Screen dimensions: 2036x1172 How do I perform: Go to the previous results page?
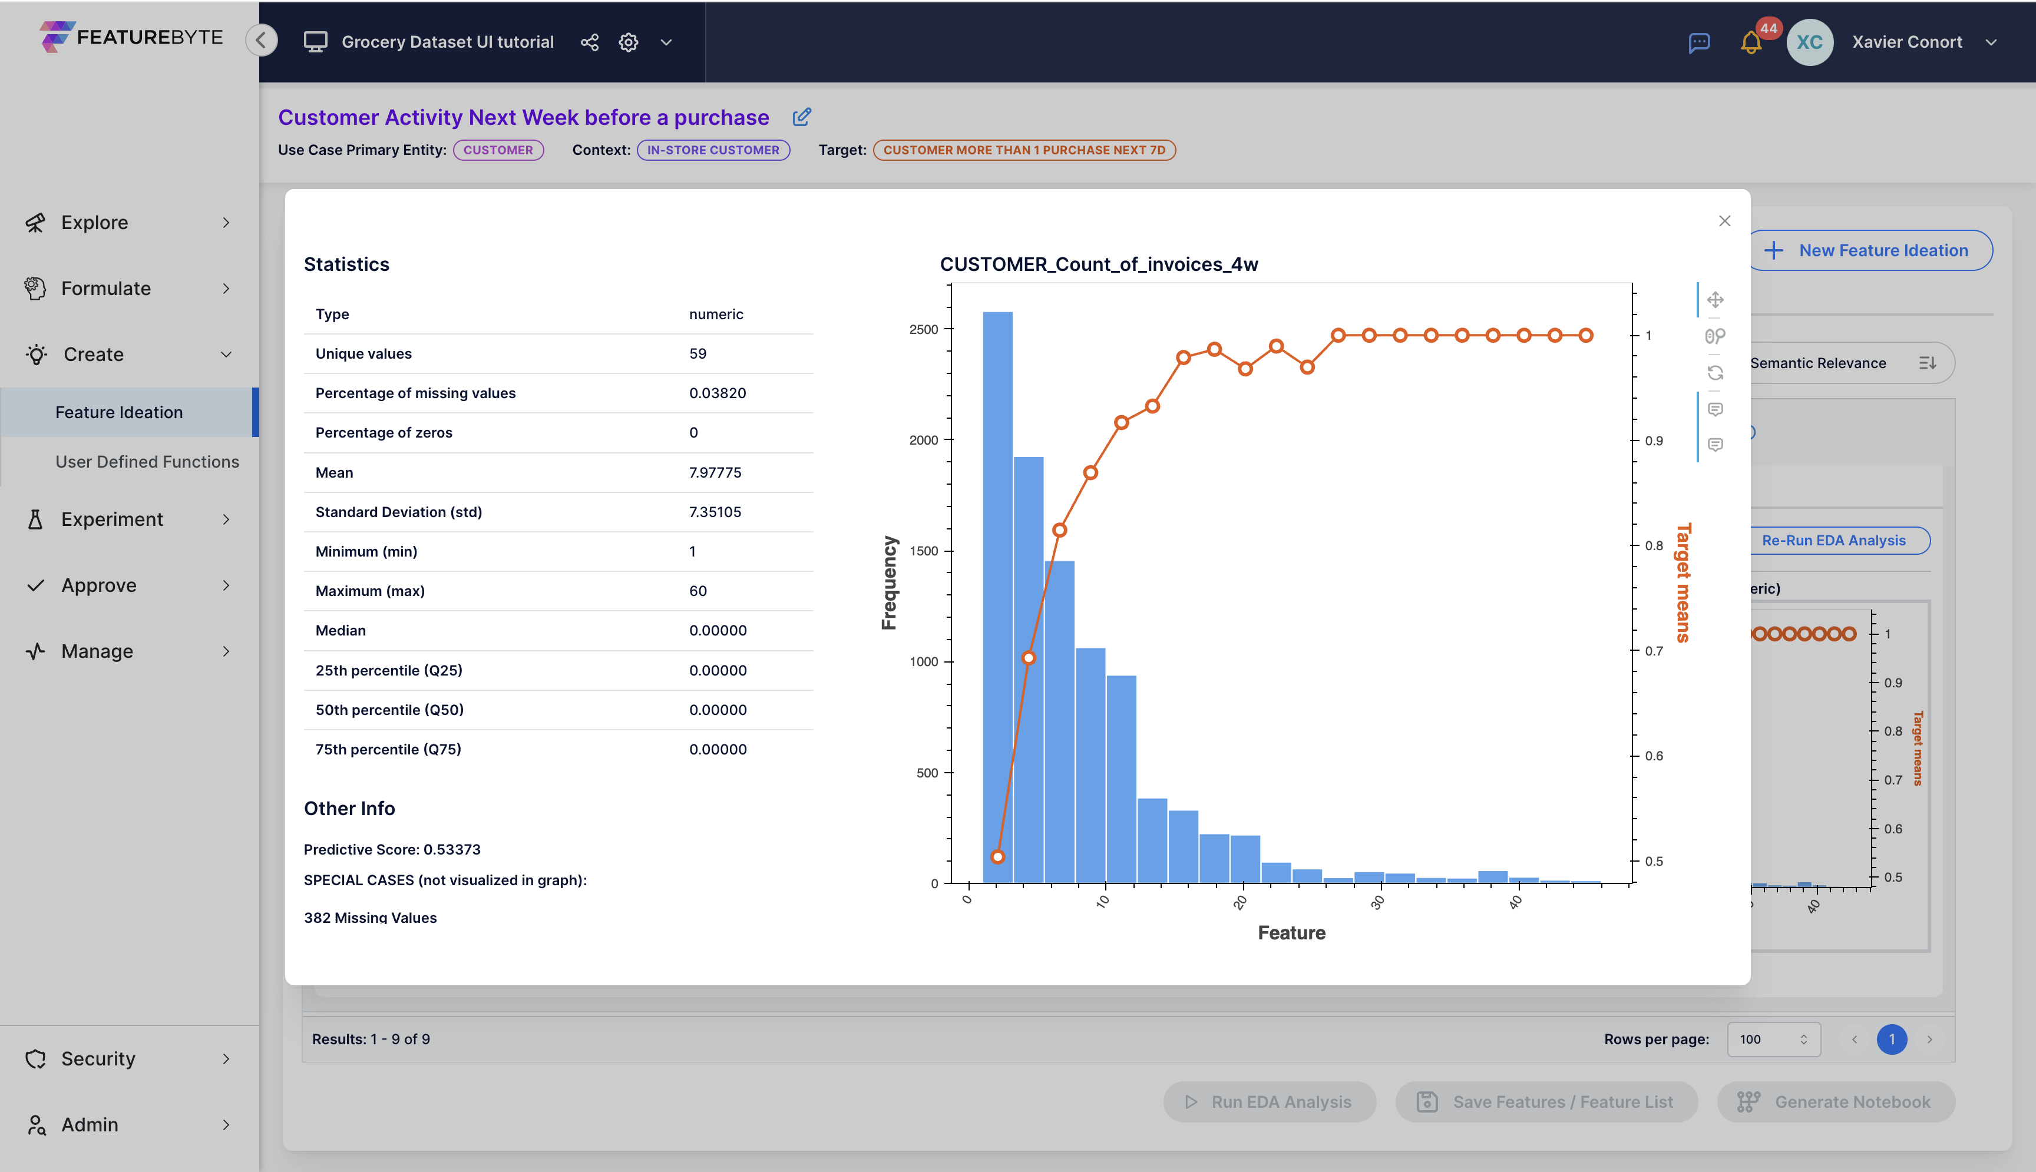tap(1855, 1040)
